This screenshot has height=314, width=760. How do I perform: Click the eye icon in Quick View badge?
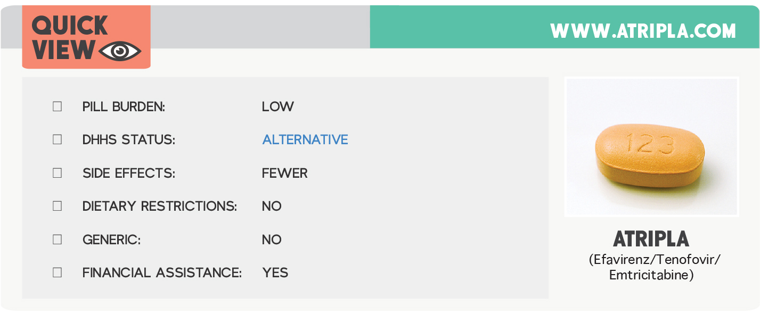click(x=120, y=51)
